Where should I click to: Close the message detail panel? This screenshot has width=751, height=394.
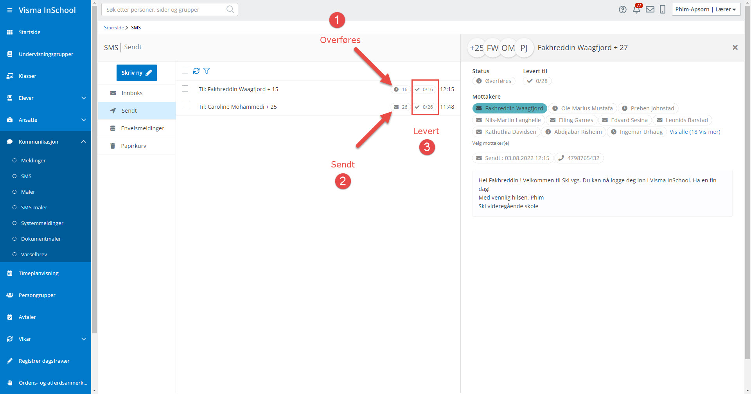coord(735,47)
